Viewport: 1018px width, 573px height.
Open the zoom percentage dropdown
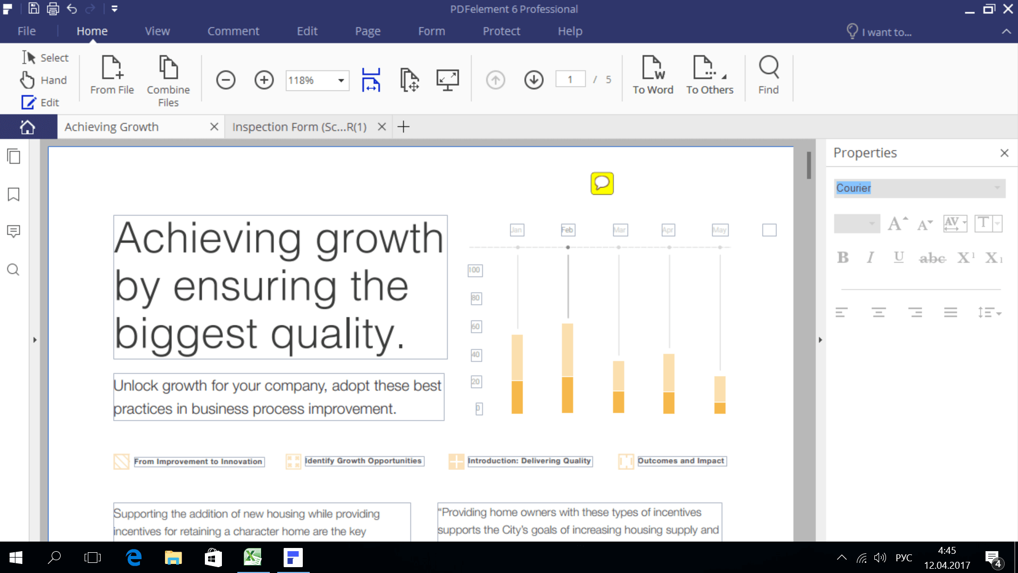pyautogui.click(x=341, y=80)
